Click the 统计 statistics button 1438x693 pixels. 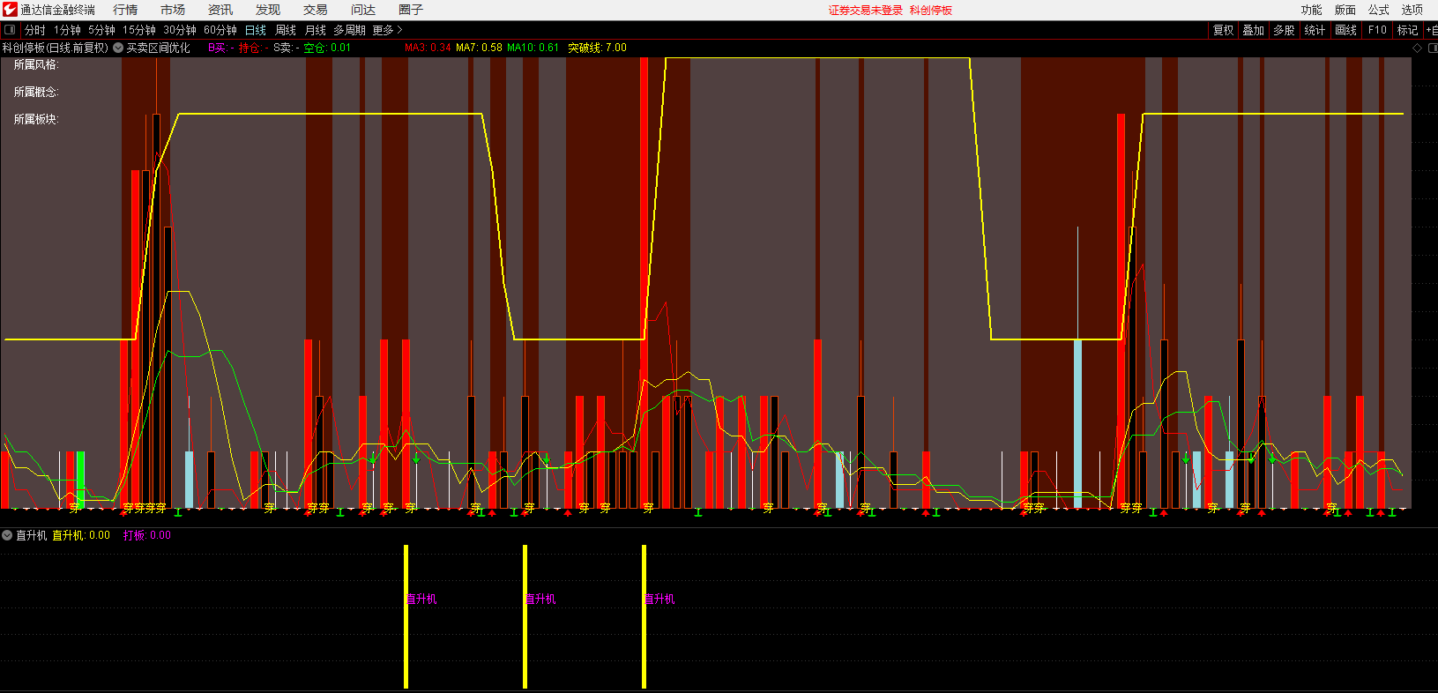(1315, 30)
